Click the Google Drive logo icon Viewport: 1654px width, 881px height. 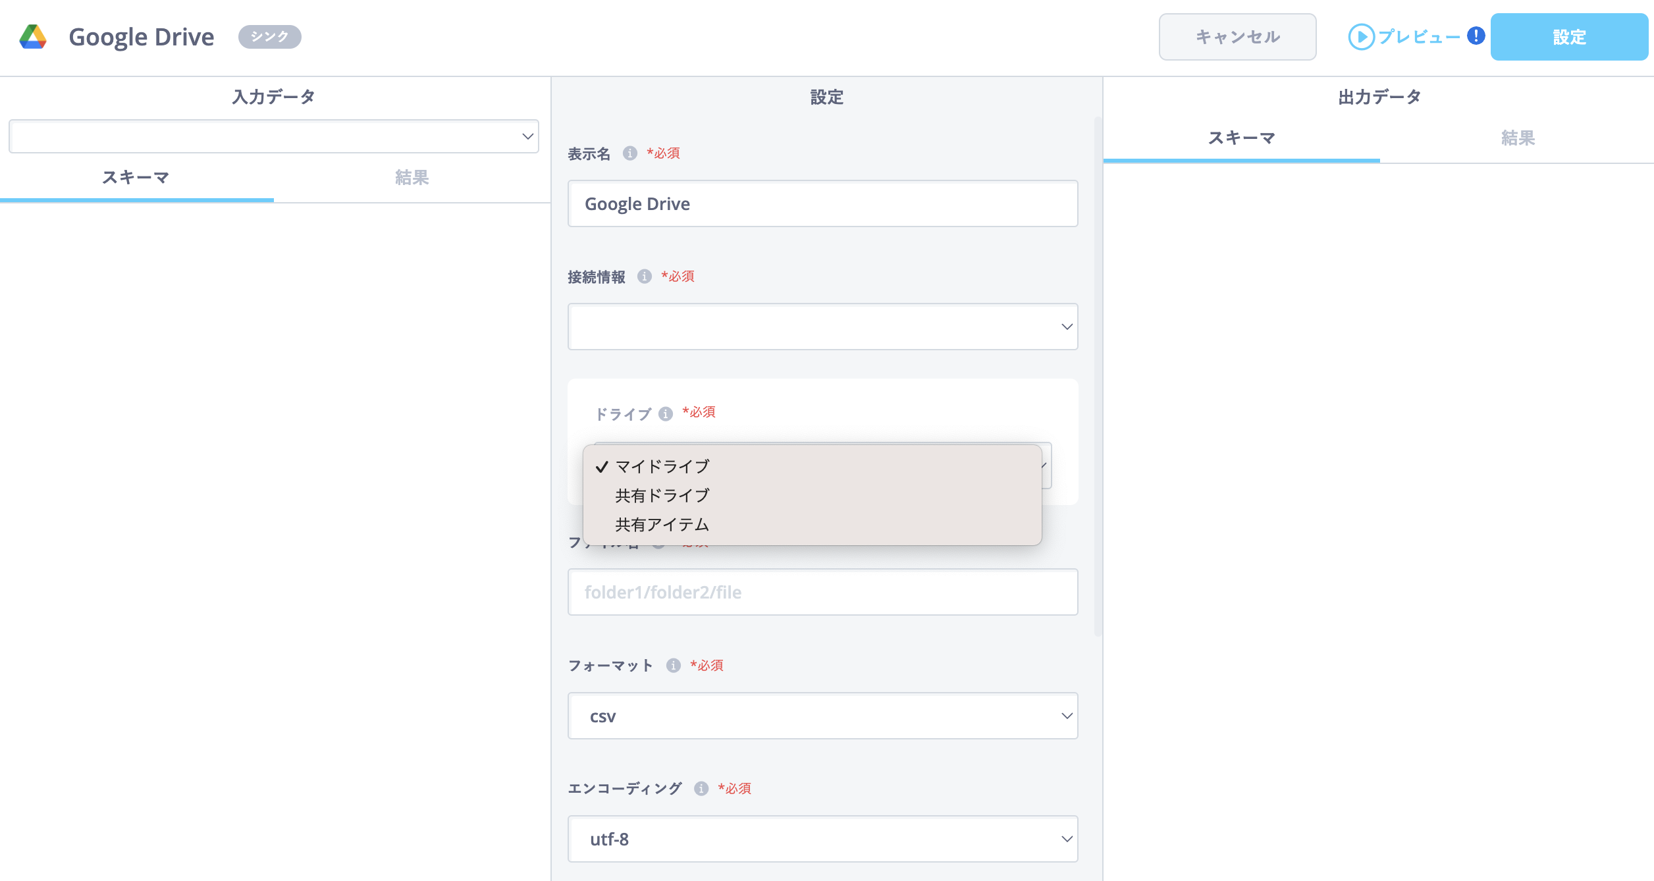click(x=33, y=37)
